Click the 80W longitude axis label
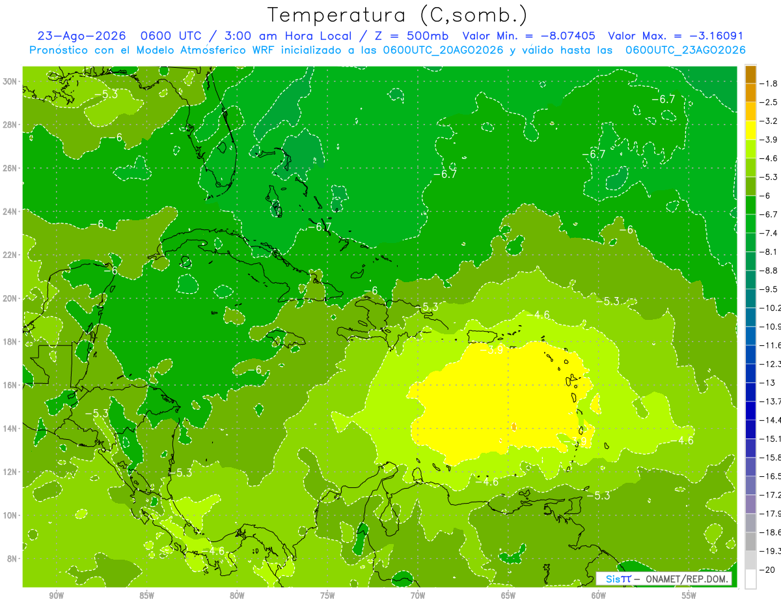 (237, 596)
